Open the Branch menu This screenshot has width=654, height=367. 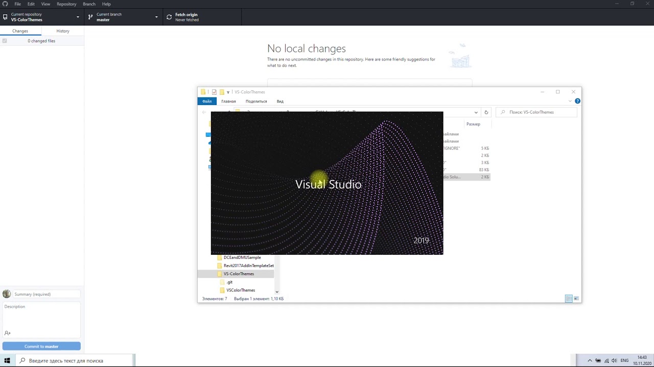pos(89,4)
